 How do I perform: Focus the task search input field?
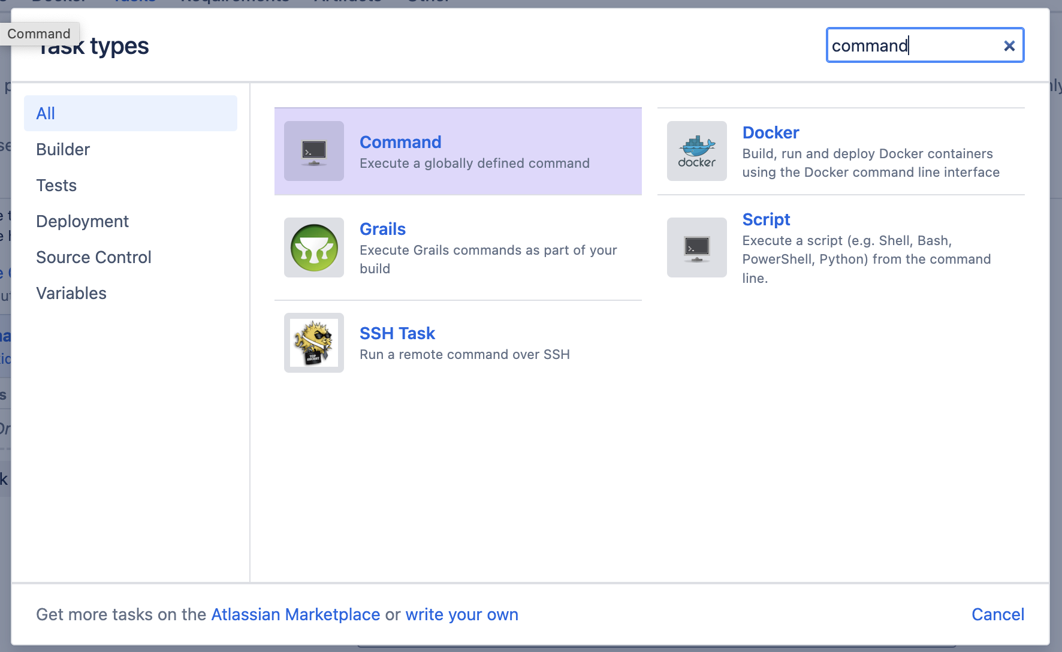914,46
